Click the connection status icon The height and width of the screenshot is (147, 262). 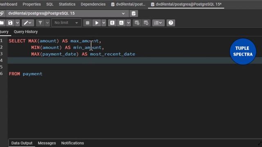coord(2,13)
